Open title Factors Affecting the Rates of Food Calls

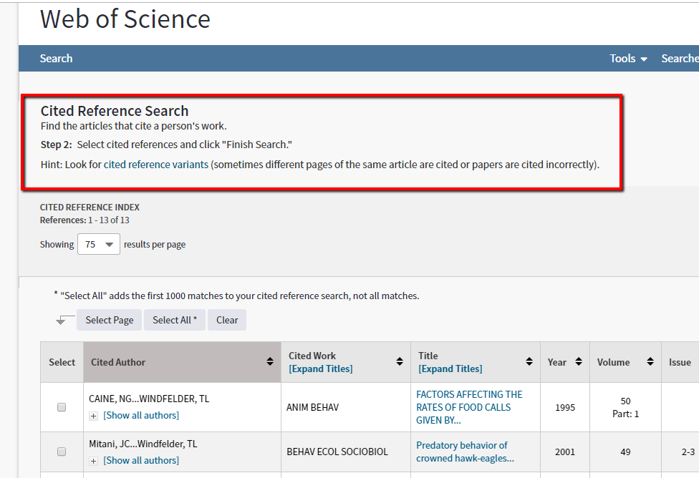pos(469,407)
